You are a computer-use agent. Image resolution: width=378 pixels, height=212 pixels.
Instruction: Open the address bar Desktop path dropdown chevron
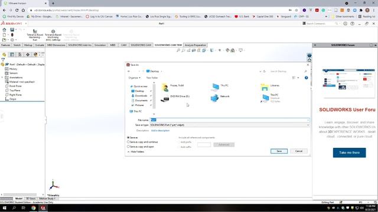(161, 71)
